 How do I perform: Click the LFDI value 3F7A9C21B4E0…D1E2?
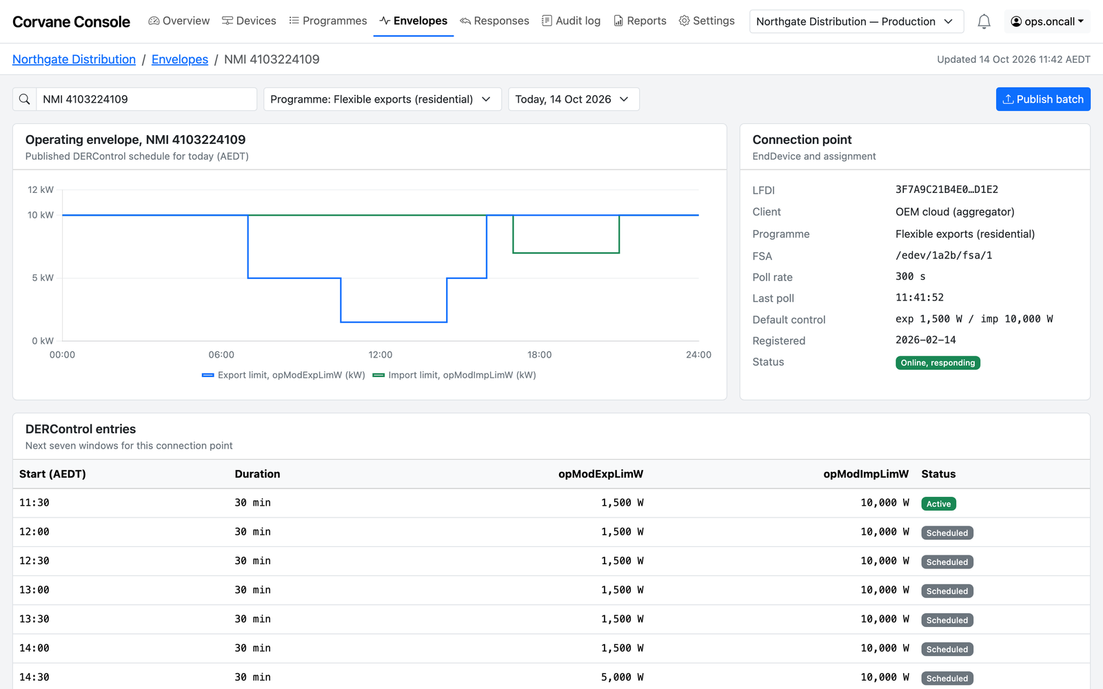(x=947, y=189)
